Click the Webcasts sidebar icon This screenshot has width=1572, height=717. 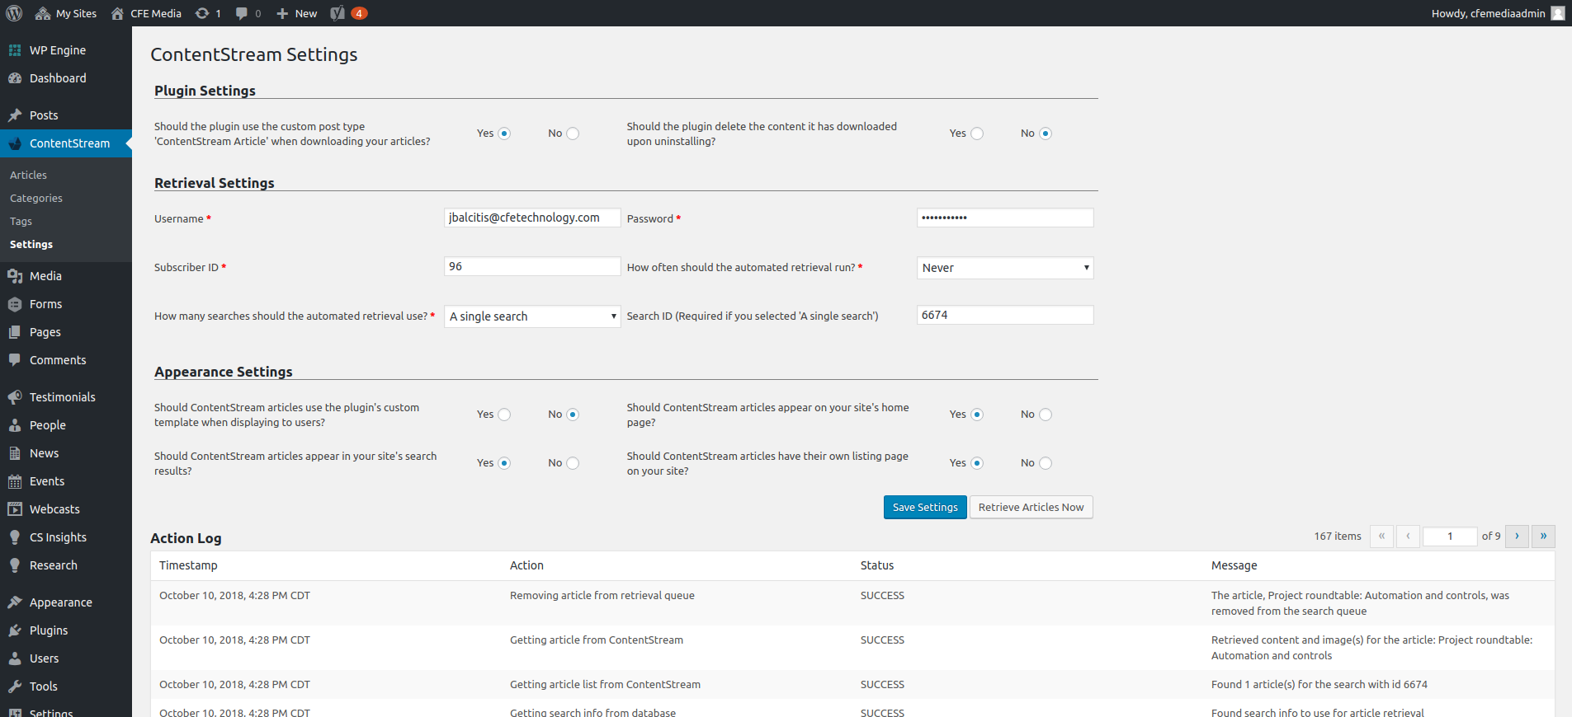pos(15,509)
